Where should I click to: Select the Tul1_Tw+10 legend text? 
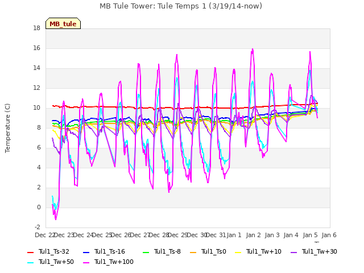point(264,251)
